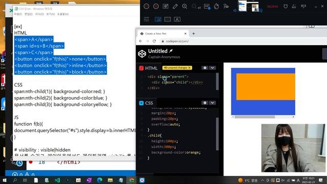
Task: Edit the pen title 'Untitled'
Action: tap(158, 51)
